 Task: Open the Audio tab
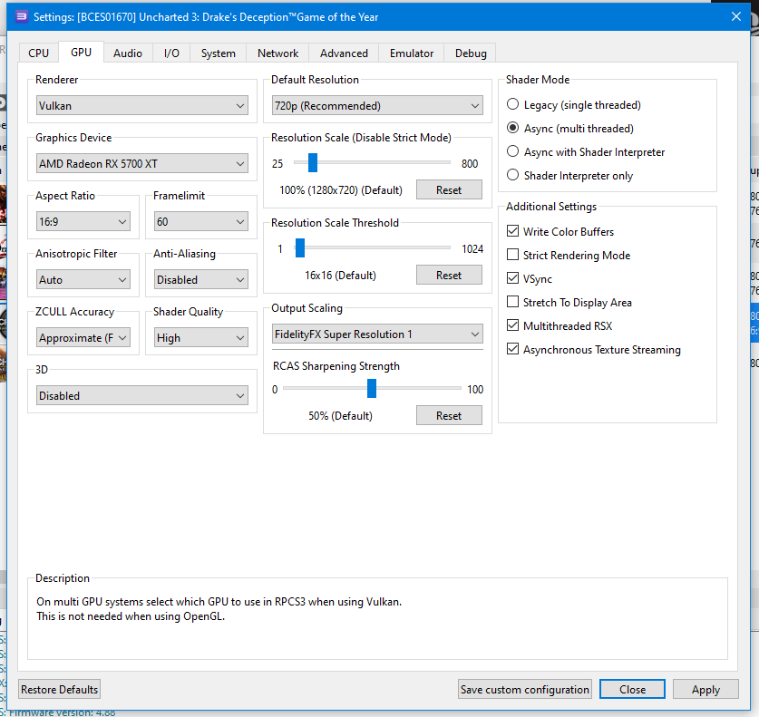click(x=128, y=53)
